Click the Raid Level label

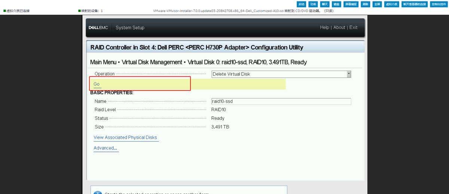tap(105, 110)
